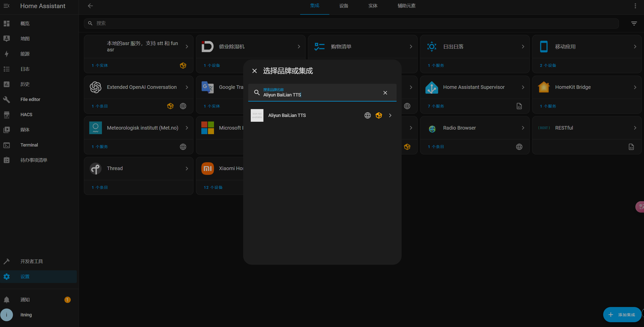This screenshot has height=327, width=644.
Task: Open HACS in sidebar
Action: coord(38,115)
